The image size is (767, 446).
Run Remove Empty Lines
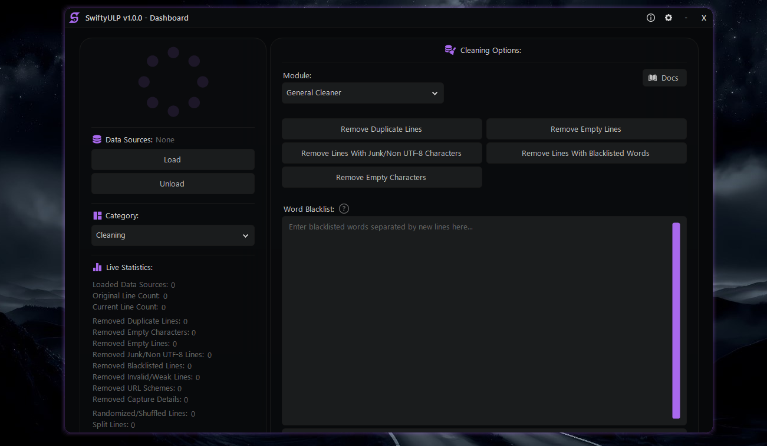586,129
